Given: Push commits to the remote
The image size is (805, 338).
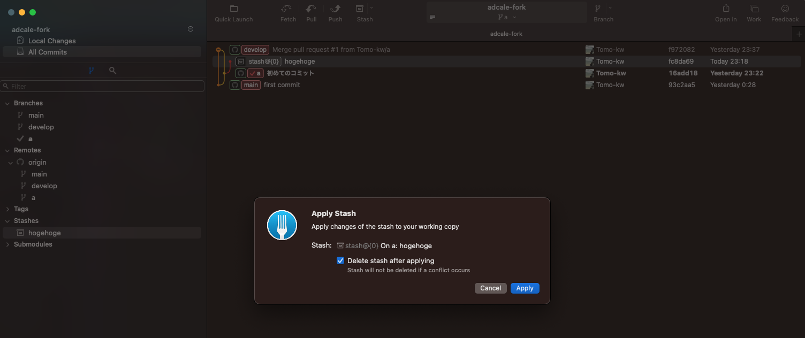Looking at the screenshot, I should (x=335, y=12).
